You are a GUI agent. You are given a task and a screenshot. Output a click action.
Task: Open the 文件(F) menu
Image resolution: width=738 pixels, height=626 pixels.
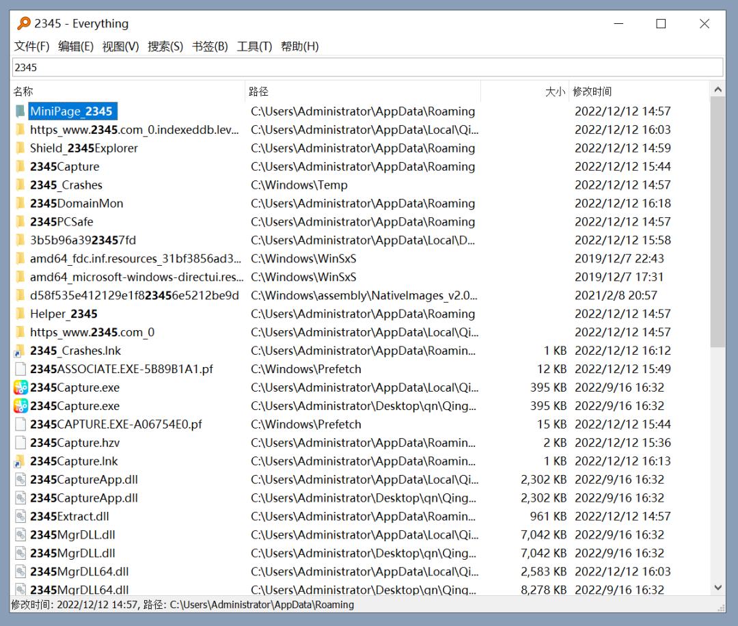31,46
